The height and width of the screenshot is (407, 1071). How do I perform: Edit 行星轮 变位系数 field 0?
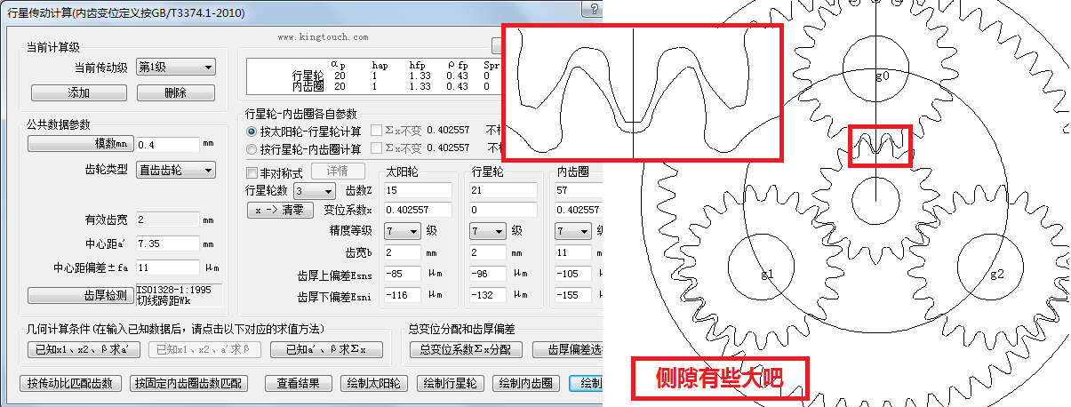(502, 210)
